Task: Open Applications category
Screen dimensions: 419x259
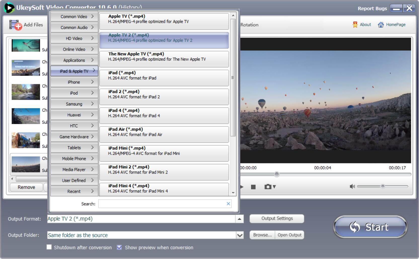Action: [x=74, y=60]
